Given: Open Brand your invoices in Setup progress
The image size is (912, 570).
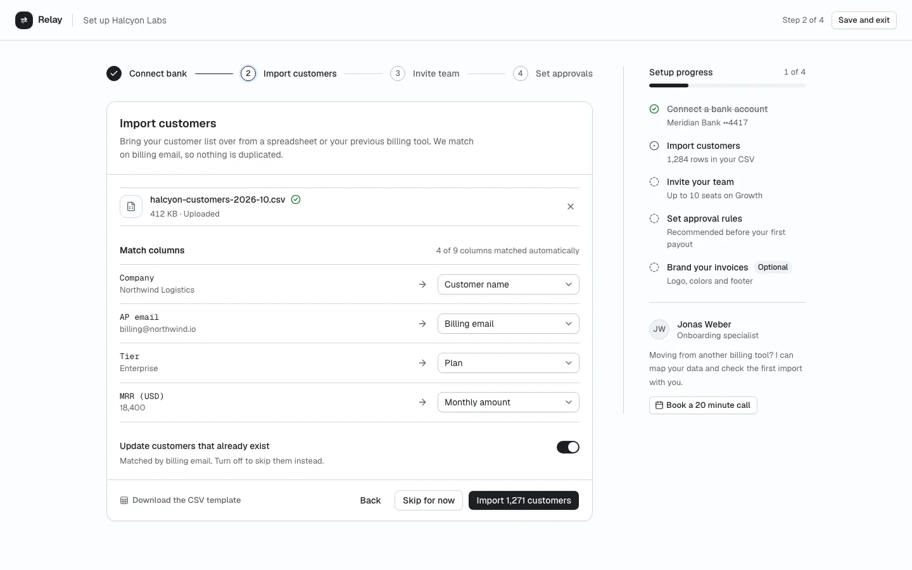Looking at the screenshot, I should tap(707, 267).
